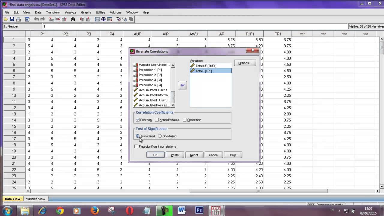Select Website Usefulness in the variable list
Image resolution: width=384 pixels, height=216 pixels.
tap(152, 65)
